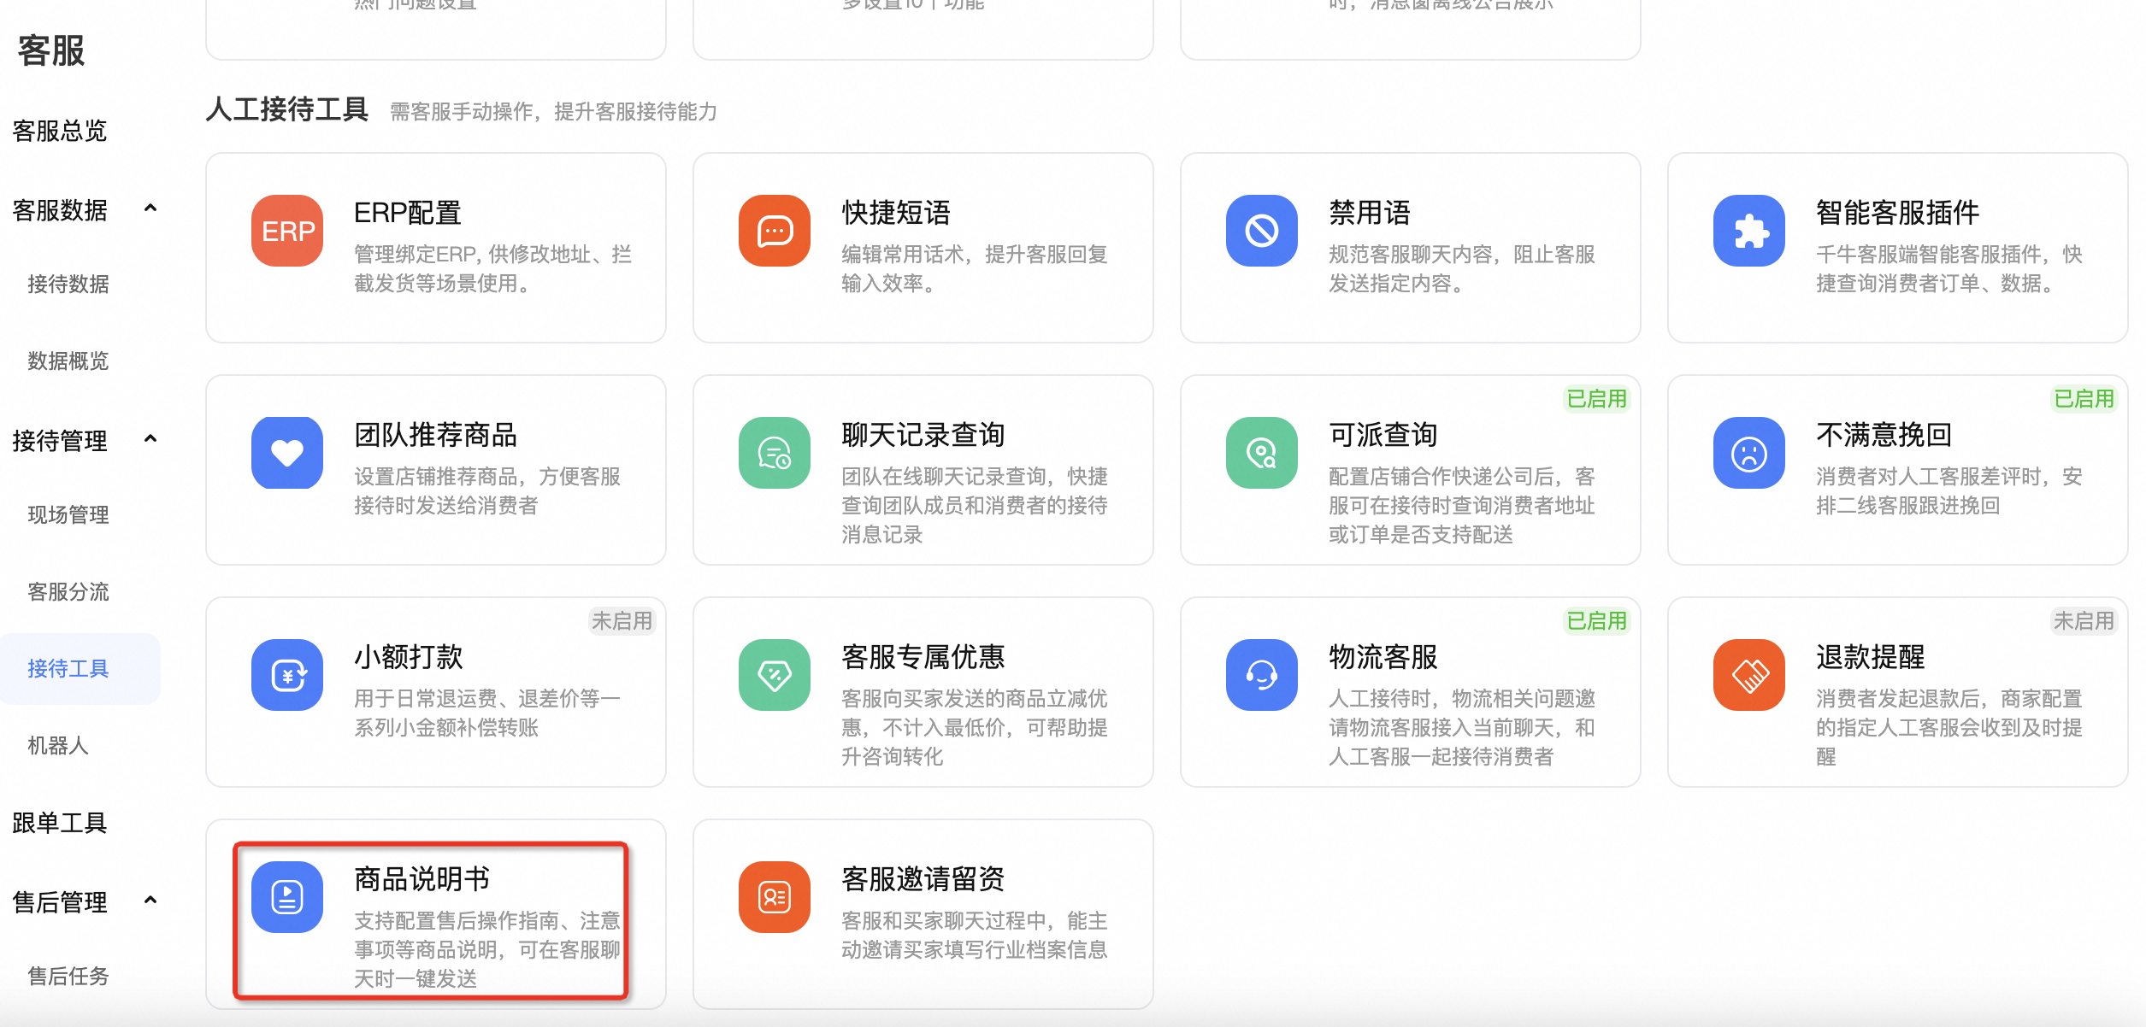Click the 智能客服插件 puzzle icon
The height and width of the screenshot is (1027, 2146).
1749,231
